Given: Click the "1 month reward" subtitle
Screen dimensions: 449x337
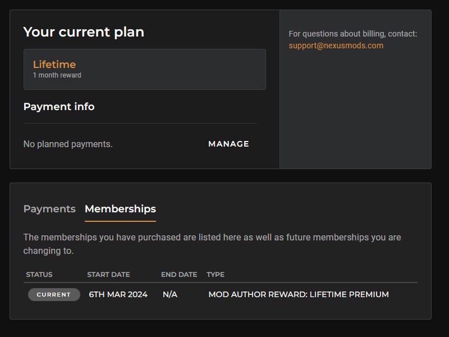Looking at the screenshot, I should tap(57, 75).
